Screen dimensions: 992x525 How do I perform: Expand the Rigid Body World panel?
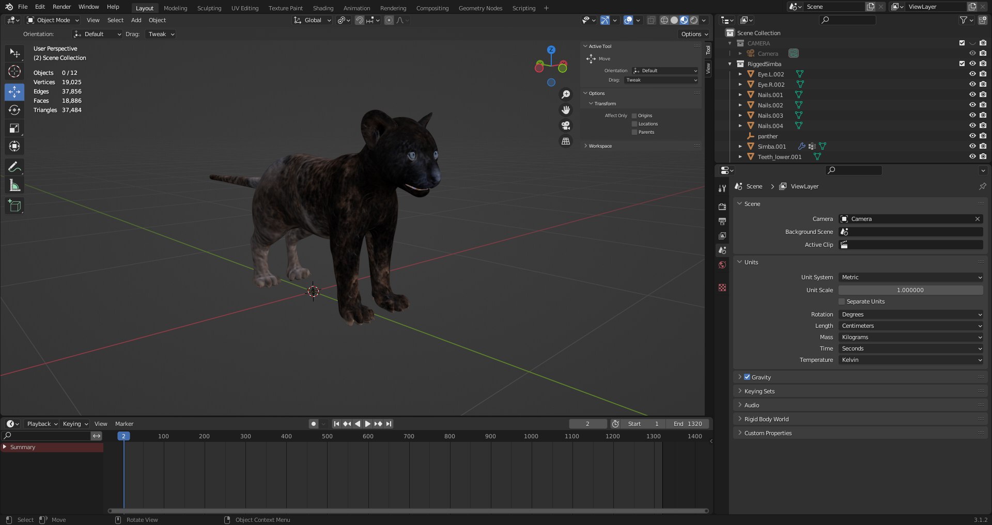[x=766, y=419]
